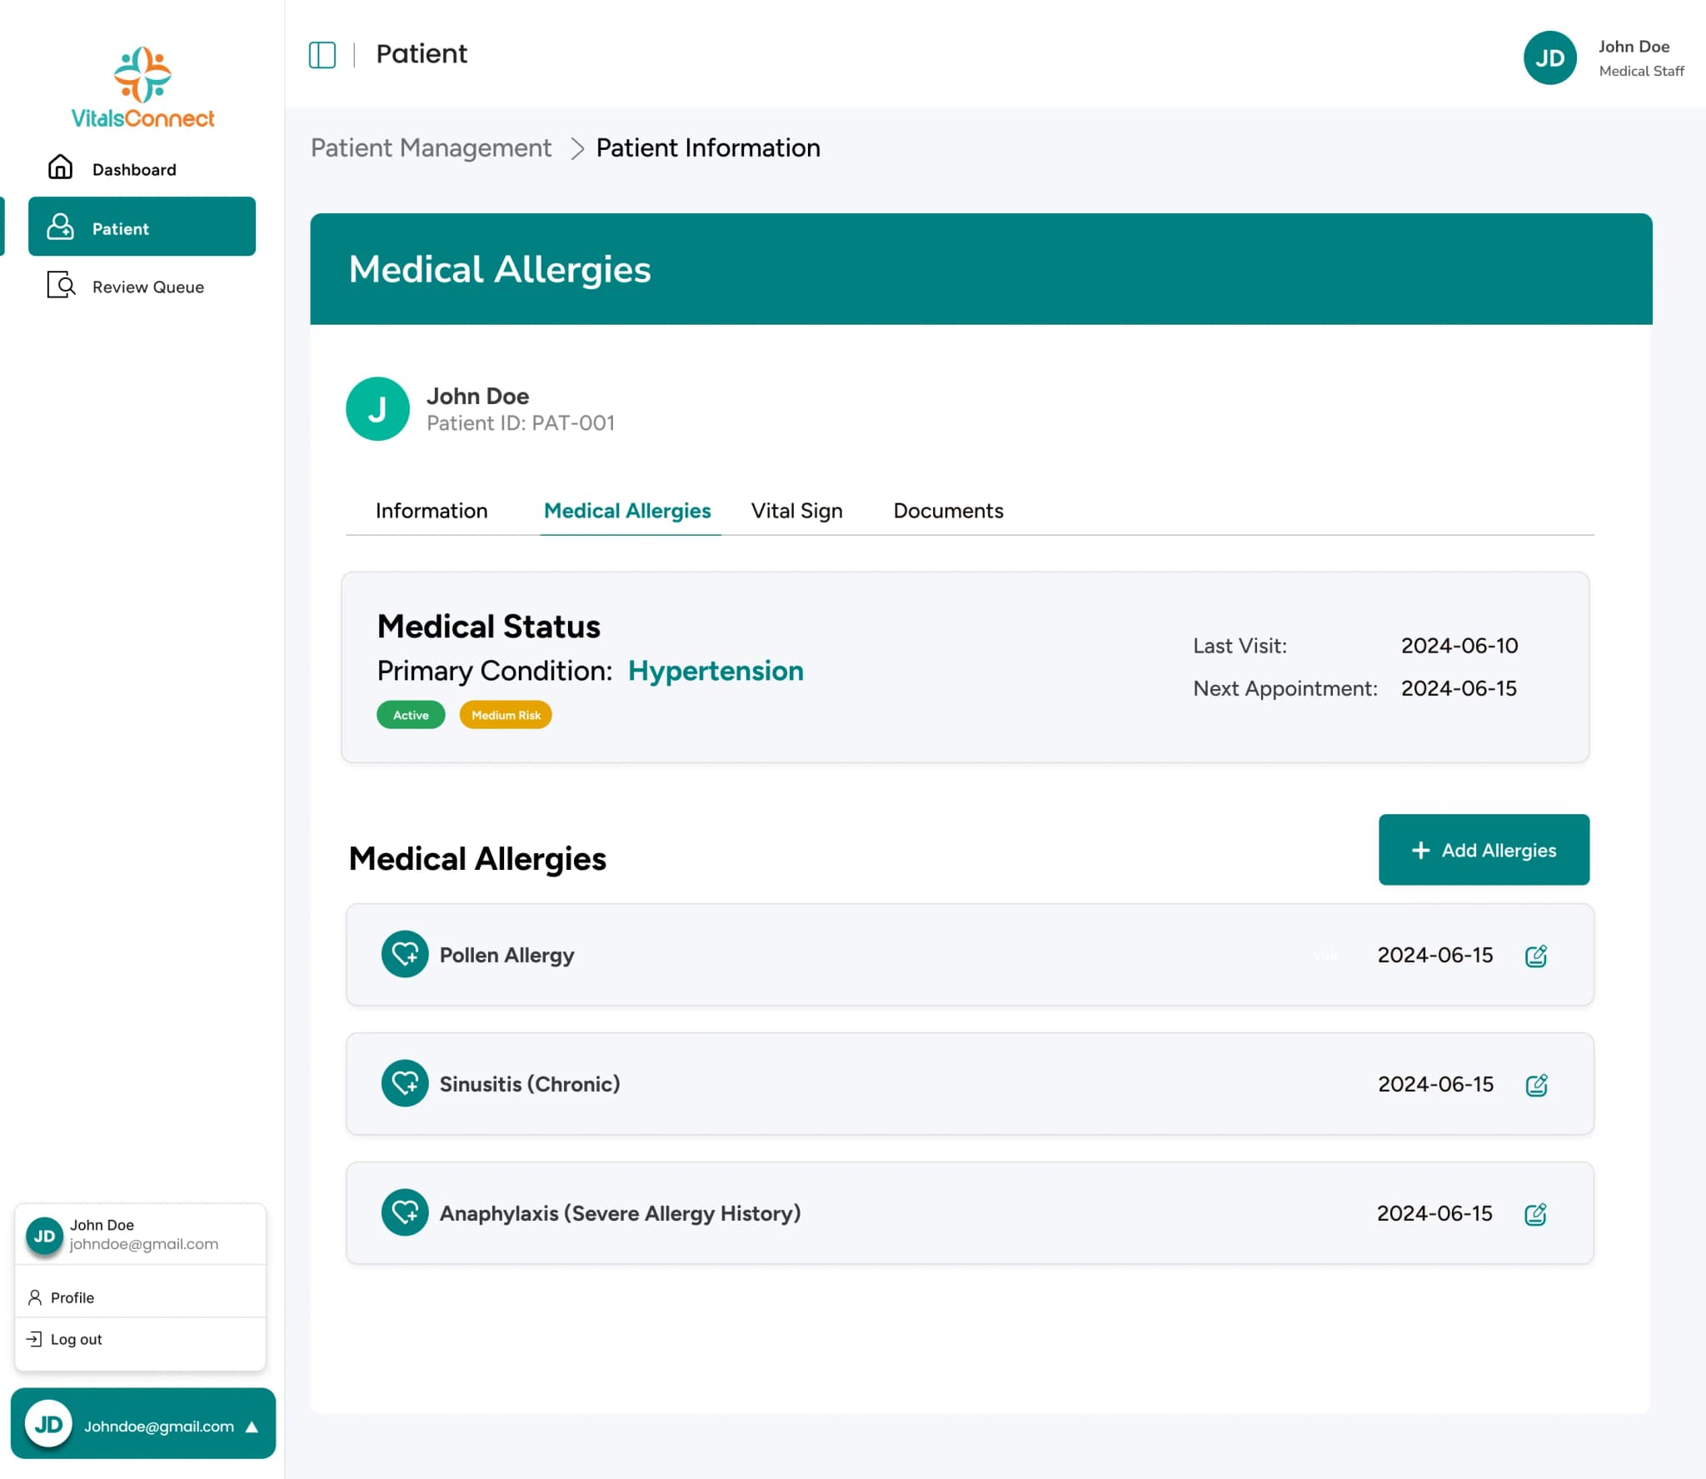1706x1479 pixels.
Task: Click the breadcrumb chevron separator icon
Action: point(576,149)
